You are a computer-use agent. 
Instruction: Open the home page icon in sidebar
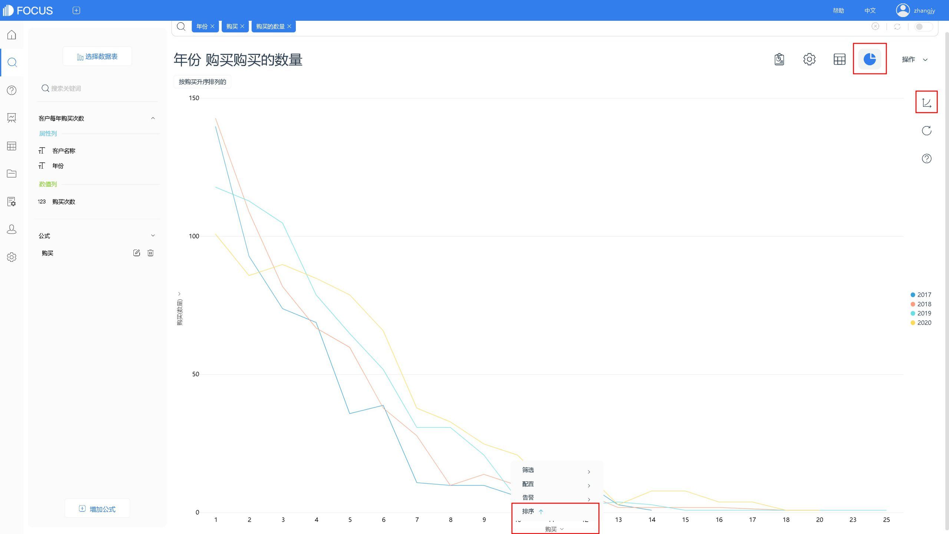point(11,35)
